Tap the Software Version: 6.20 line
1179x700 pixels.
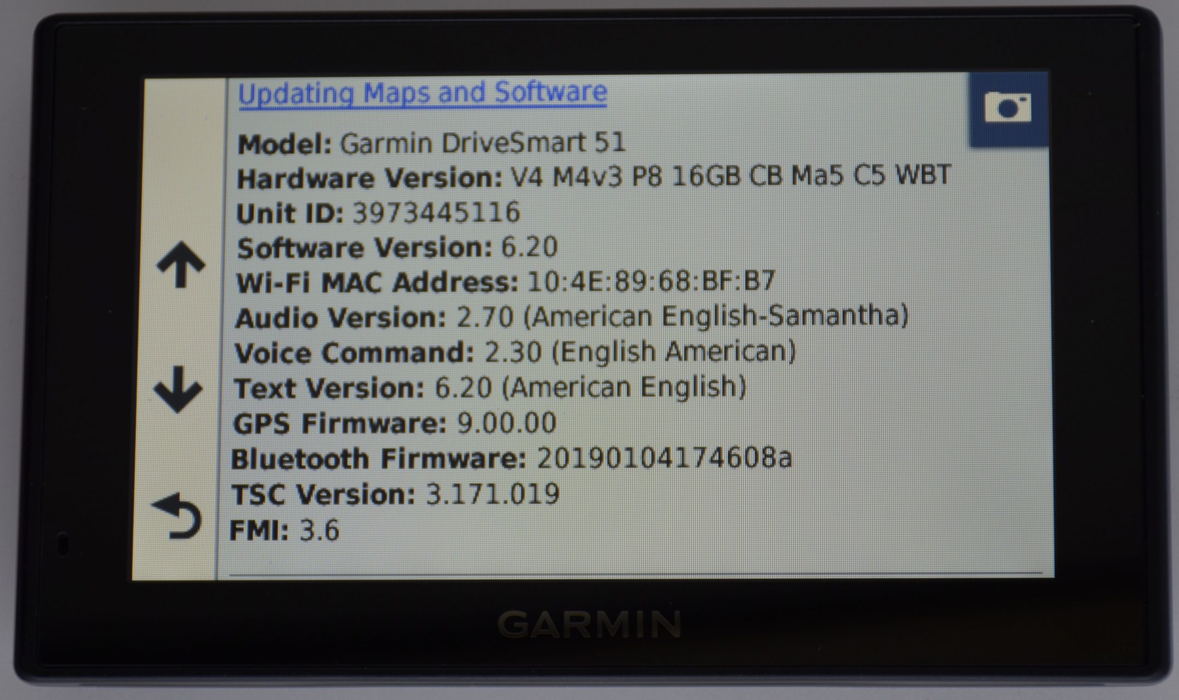pos(397,248)
